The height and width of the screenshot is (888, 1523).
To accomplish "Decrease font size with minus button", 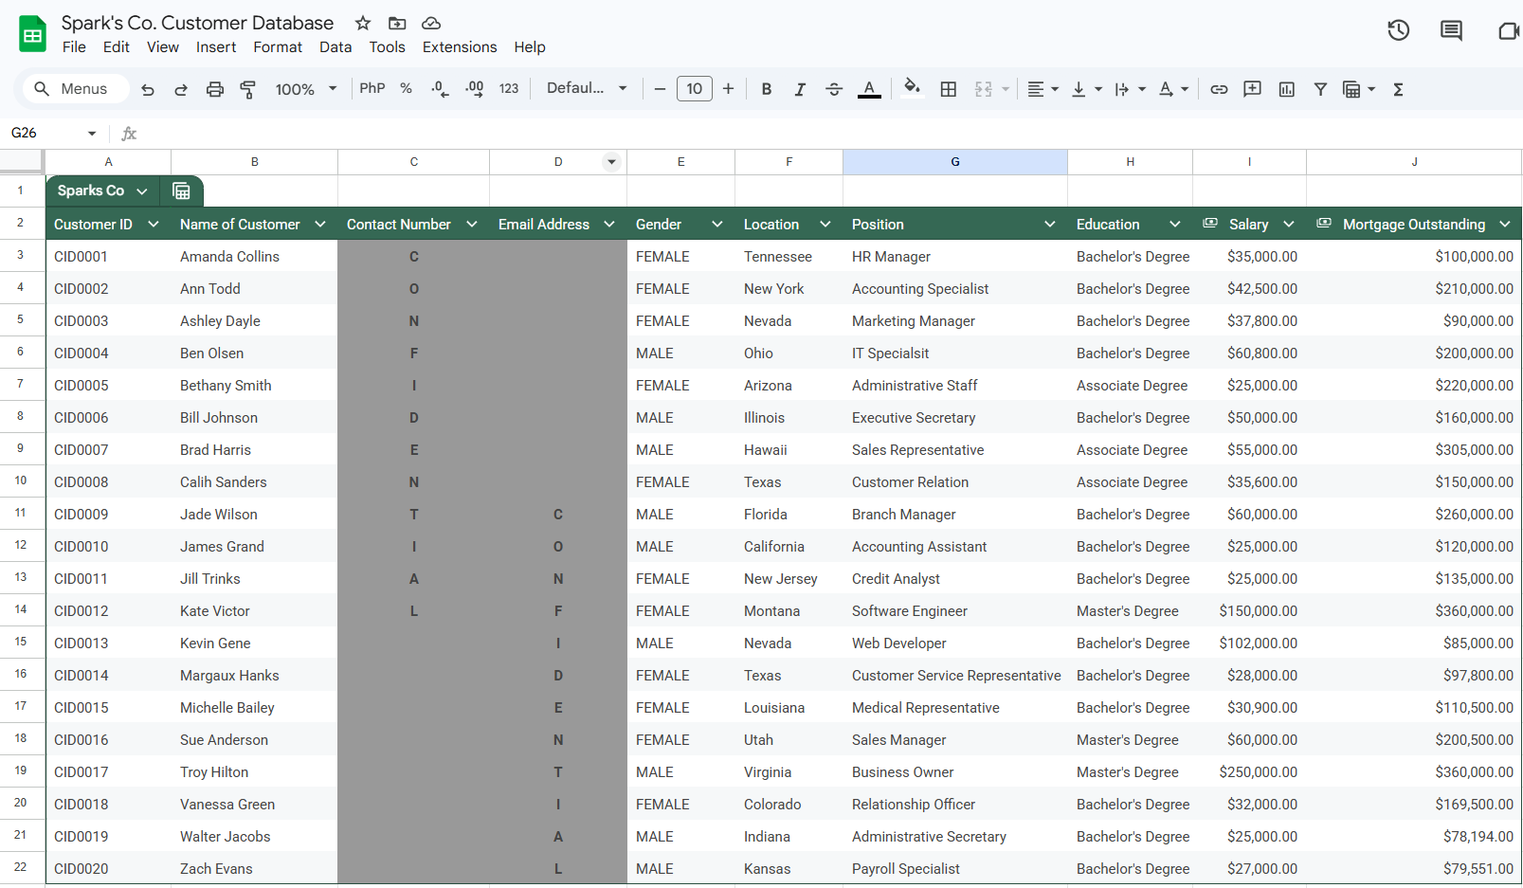I will pos(660,89).
